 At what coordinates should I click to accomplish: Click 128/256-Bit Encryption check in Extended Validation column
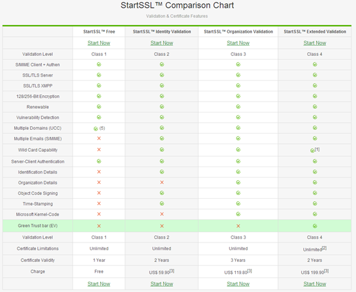(315, 96)
